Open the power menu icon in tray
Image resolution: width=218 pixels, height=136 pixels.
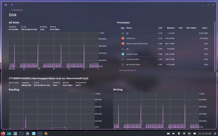pos(215,133)
